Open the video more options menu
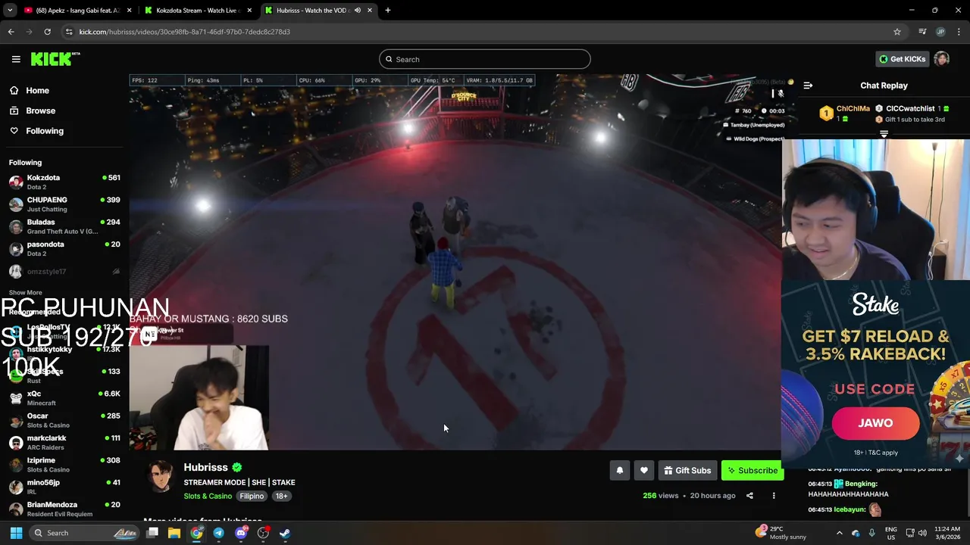This screenshot has width=970, height=545. coord(774,496)
